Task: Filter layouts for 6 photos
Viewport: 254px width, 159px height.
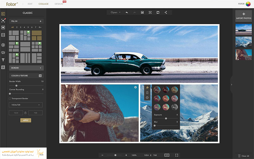Action: [32, 27]
